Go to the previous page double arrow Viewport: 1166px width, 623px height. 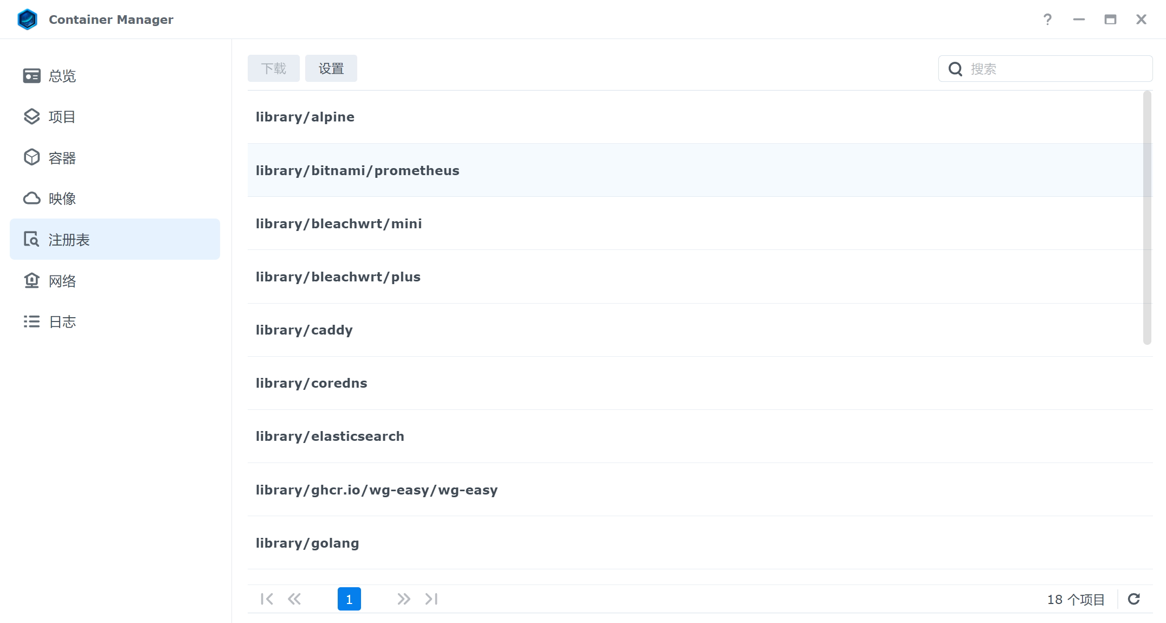click(294, 599)
